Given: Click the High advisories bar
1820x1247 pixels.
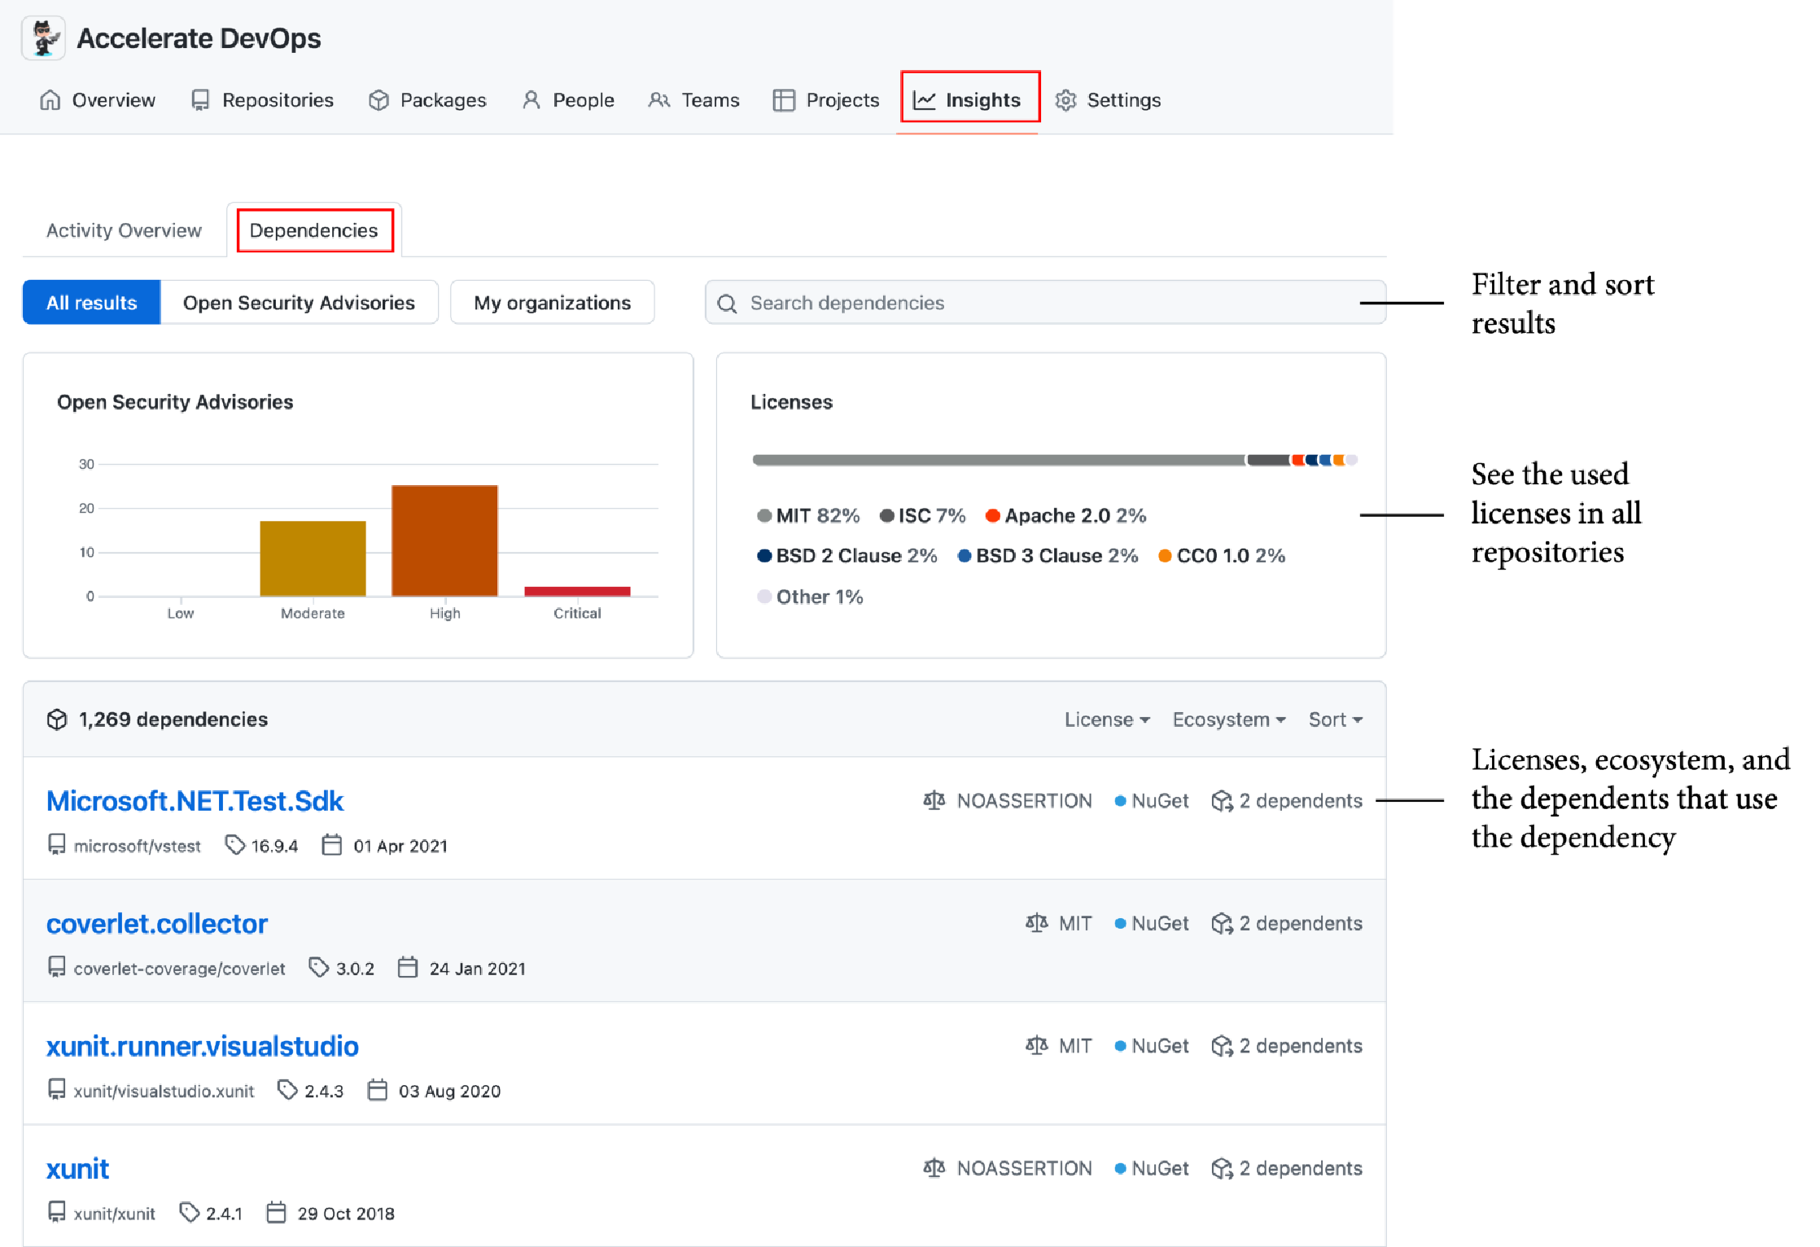Looking at the screenshot, I should pyautogui.click(x=444, y=540).
